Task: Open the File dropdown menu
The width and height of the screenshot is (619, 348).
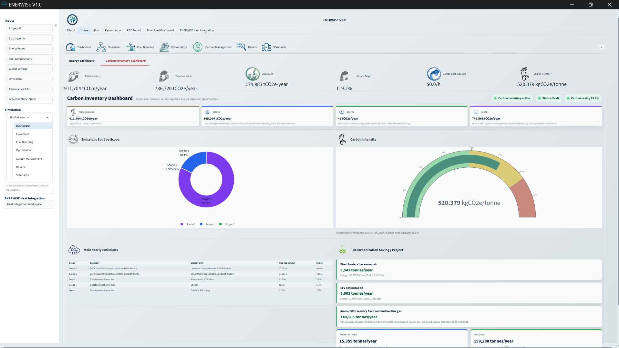Action: point(71,30)
